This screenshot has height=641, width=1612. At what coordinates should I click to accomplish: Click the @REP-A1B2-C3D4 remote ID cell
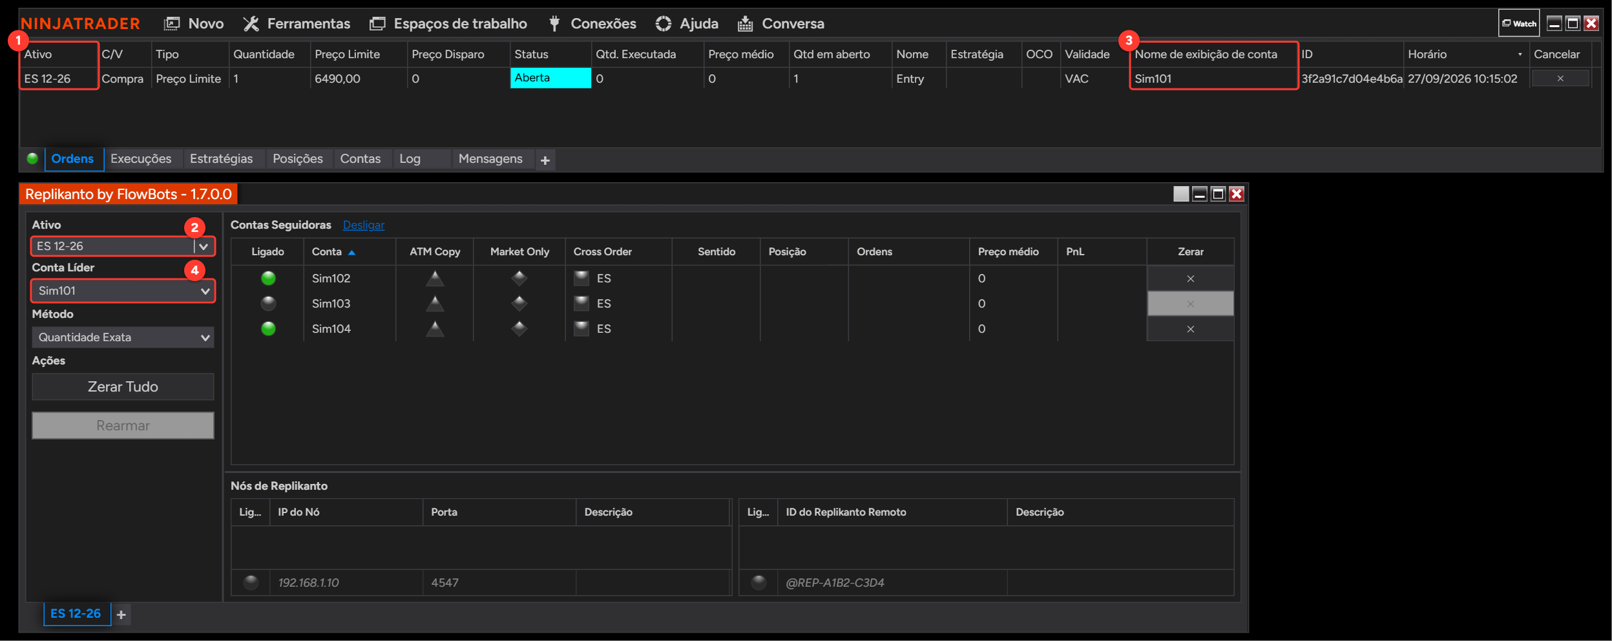pos(892,583)
